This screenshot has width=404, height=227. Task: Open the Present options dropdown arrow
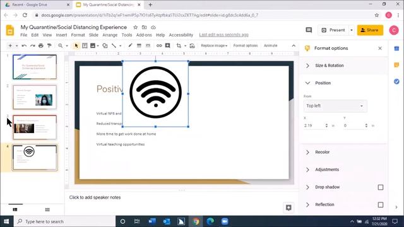[352, 30]
